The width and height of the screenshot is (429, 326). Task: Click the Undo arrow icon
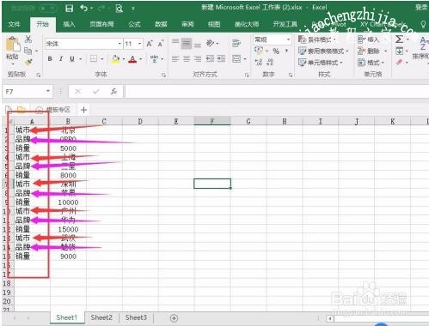click(x=84, y=8)
